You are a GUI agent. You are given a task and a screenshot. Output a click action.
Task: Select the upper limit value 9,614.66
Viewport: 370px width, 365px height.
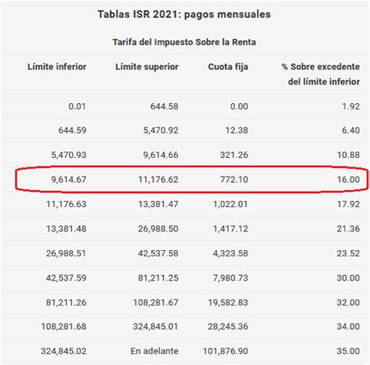pos(161,155)
